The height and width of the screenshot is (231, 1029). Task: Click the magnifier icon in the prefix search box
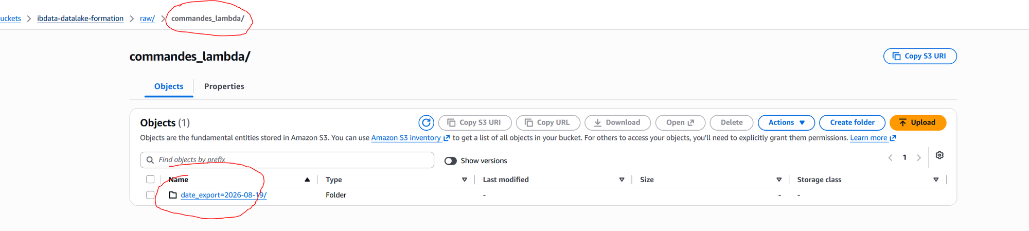coord(150,160)
